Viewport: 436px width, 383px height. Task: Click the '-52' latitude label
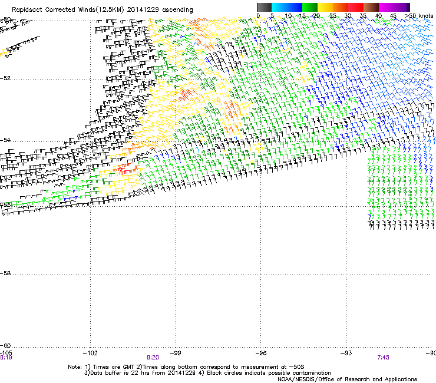(5, 78)
